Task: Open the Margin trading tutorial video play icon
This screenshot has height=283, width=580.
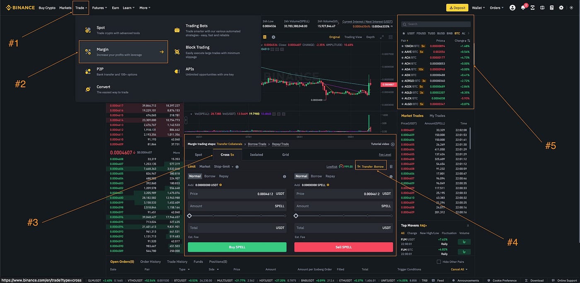Action: click(x=392, y=144)
